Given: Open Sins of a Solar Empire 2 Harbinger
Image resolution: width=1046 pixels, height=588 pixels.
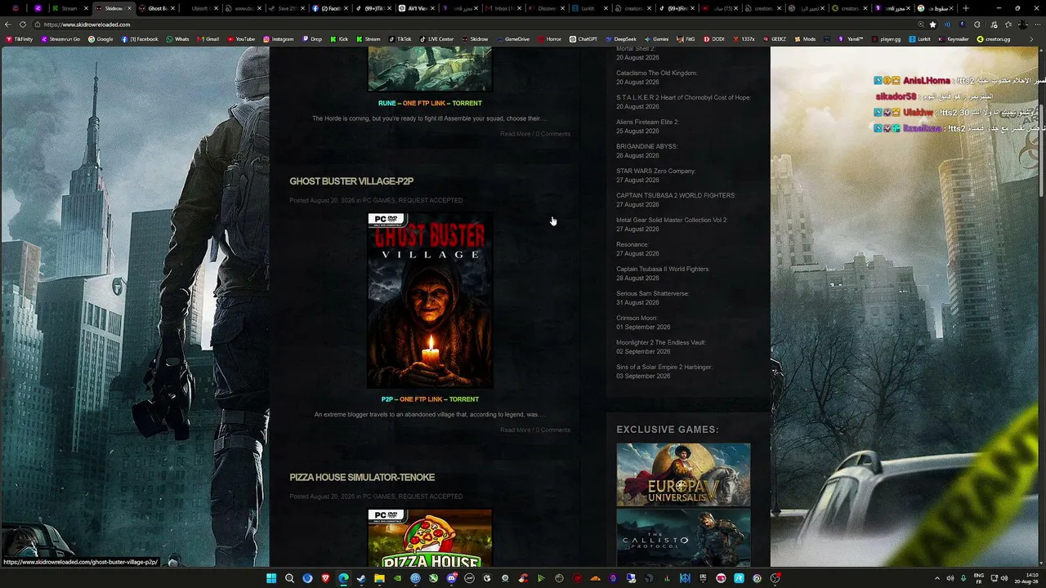Looking at the screenshot, I should pos(664,367).
